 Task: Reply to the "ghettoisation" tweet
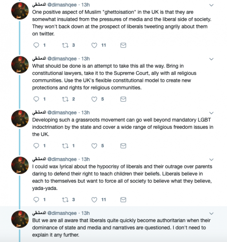pyautogui.click(x=36, y=45)
